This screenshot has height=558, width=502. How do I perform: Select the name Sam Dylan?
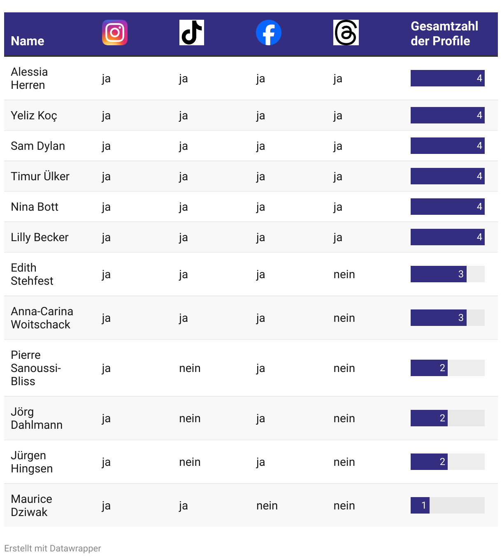coord(38,146)
